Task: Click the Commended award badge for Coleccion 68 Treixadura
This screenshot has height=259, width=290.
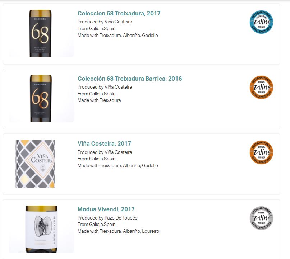Action: pos(261,22)
